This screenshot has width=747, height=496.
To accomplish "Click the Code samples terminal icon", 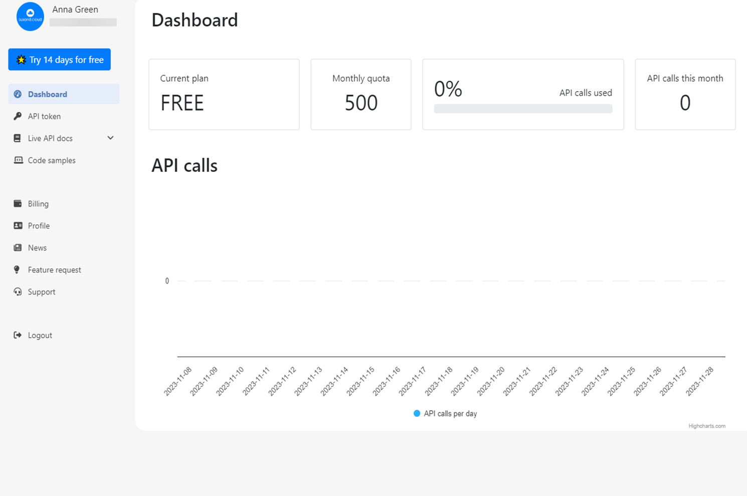I will (18, 160).
